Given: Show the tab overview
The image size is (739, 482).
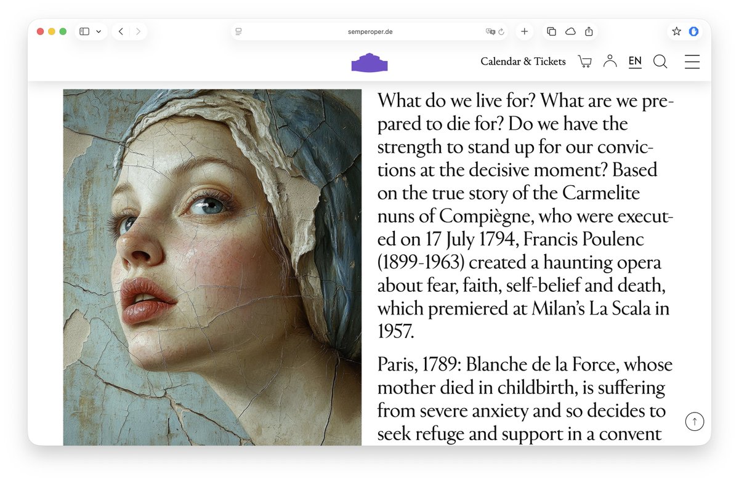Looking at the screenshot, I should pyautogui.click(x=551, y=31).
